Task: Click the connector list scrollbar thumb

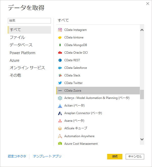Action: (142, 94)
